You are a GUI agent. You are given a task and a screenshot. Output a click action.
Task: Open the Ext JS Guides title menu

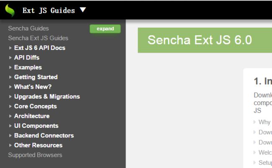(49, 10)
